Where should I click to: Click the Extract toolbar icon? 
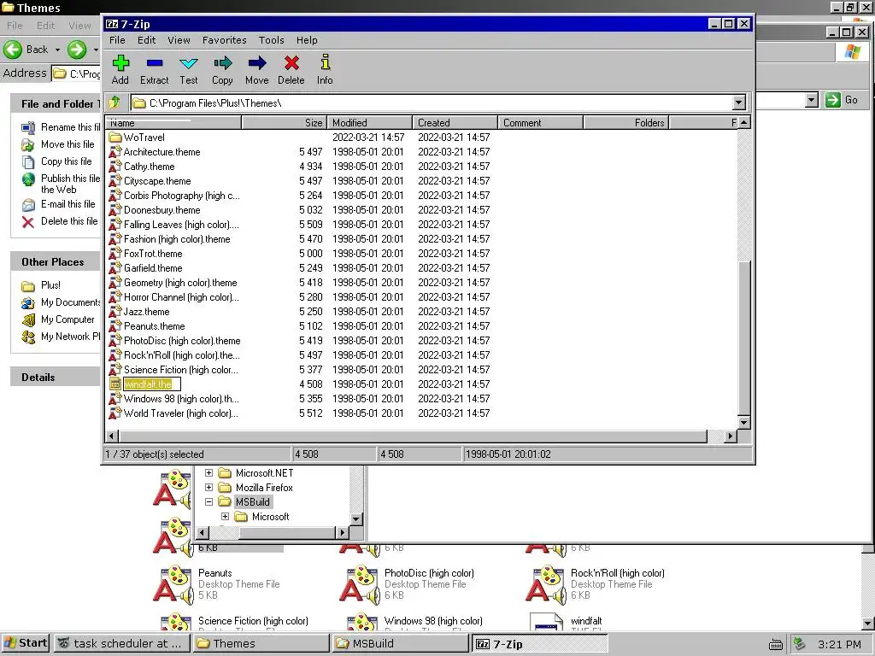pos(155,63)
